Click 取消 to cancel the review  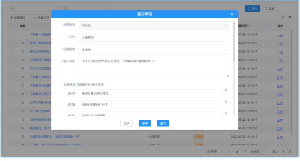pyautogui.click(x=126, y=123)
